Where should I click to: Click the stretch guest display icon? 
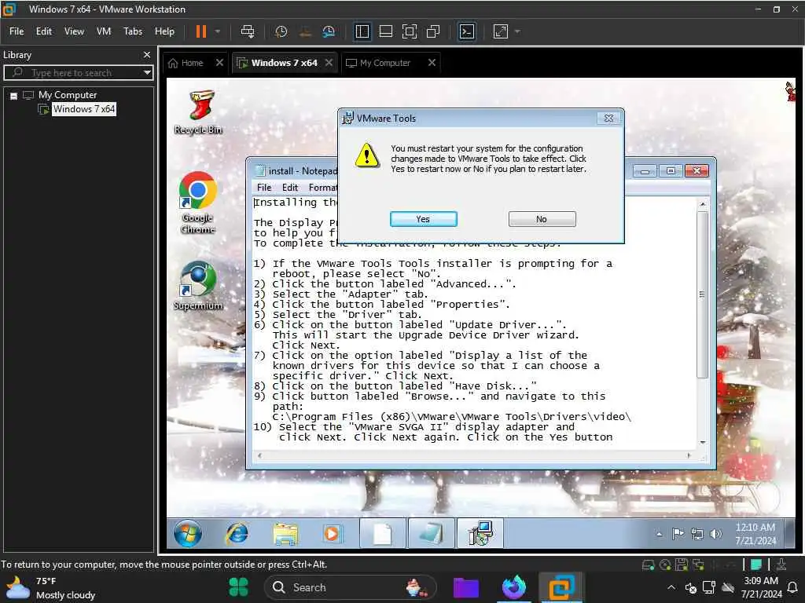tap(501, 31)
